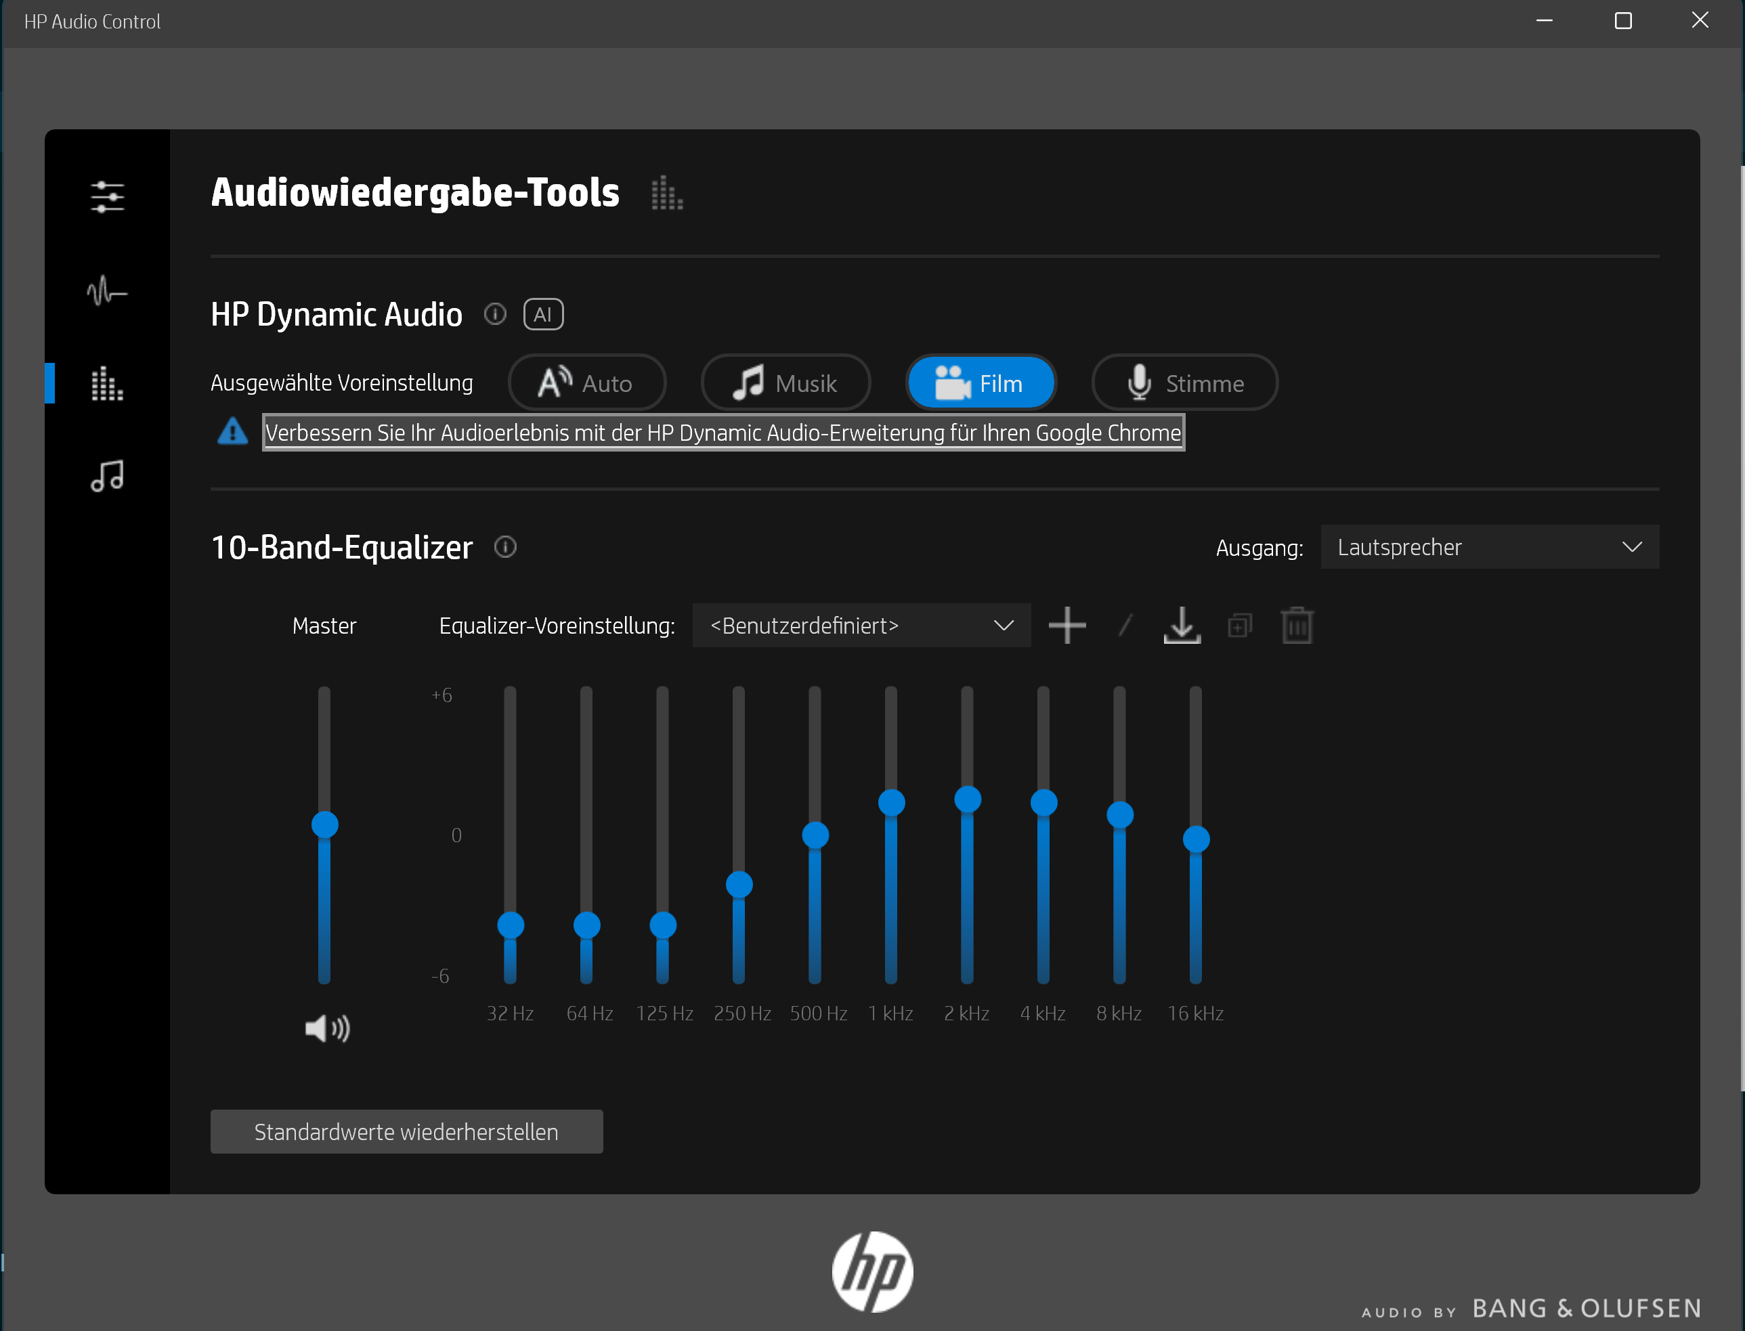The image size is (1745, 1331).
Task: Click the 1 kHz equalizer slider handle
Action: point(892,802)
